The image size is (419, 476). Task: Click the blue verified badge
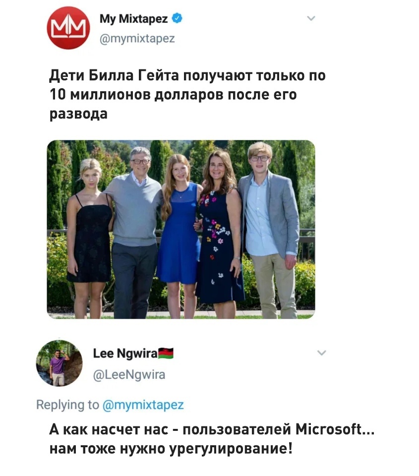click(x=177, y=19)
